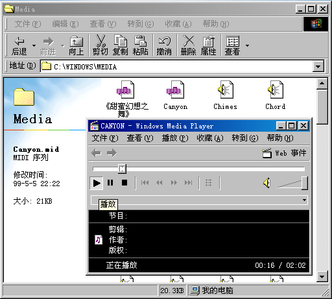Open Explorer 帮助(H) menu

point(216,24)
